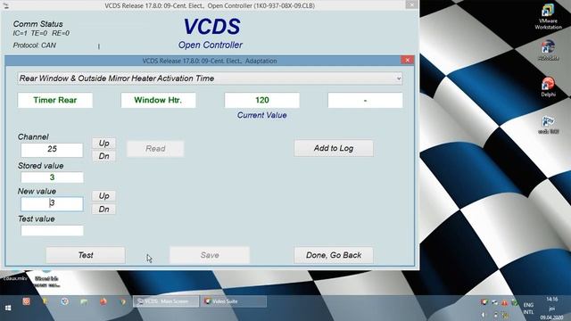Click Protocol: CAN status text
The height and width of the screenshot is (321, 571).
click(x=34, y=45)
